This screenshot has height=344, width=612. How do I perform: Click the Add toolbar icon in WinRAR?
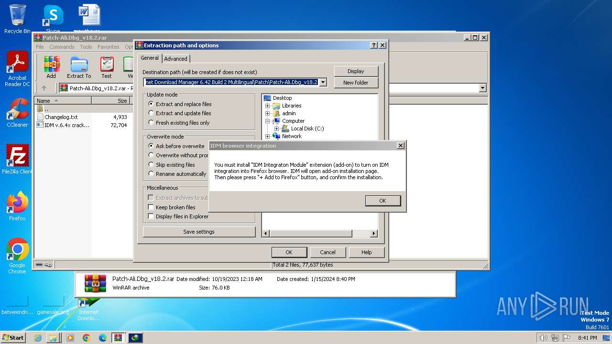tap(51, 67)
